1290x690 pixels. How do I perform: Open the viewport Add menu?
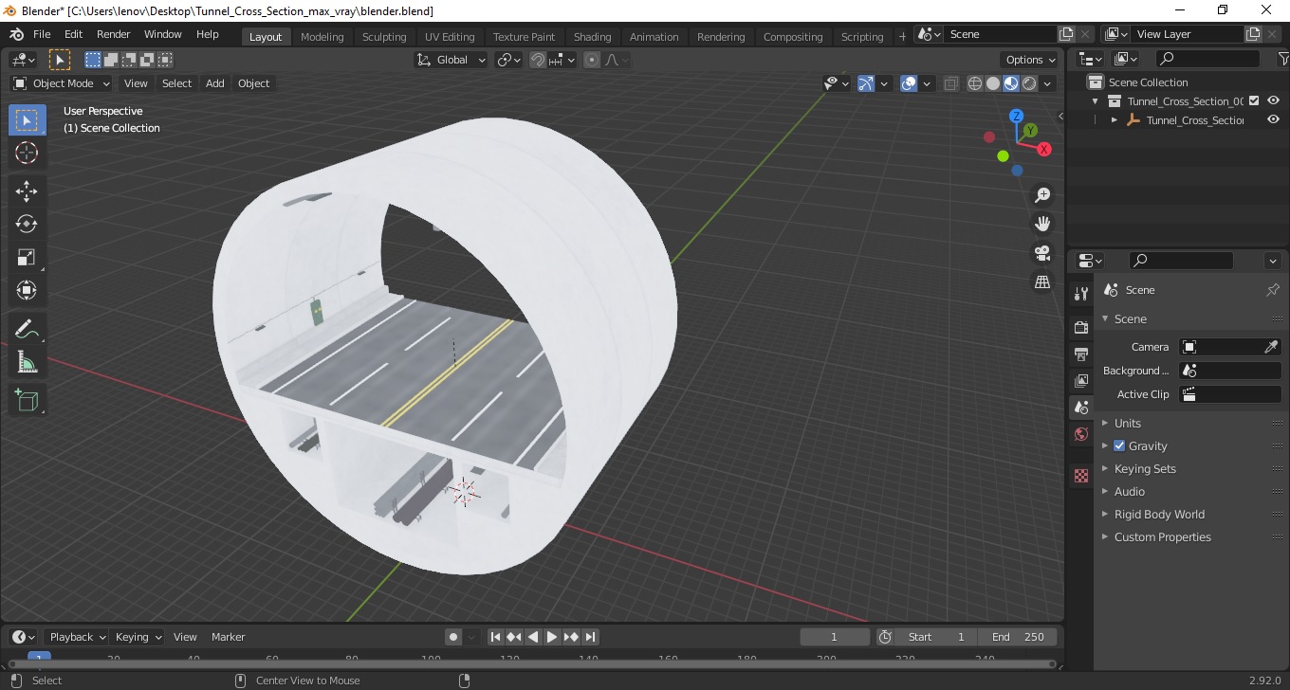215,83
